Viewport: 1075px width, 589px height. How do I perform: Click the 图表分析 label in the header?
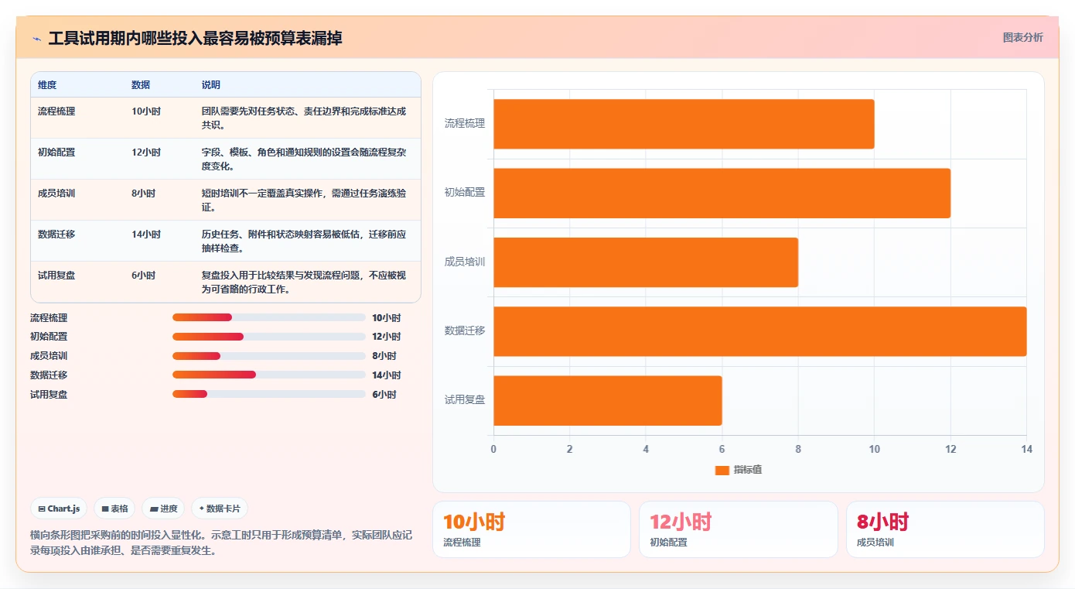[1022, 37]
